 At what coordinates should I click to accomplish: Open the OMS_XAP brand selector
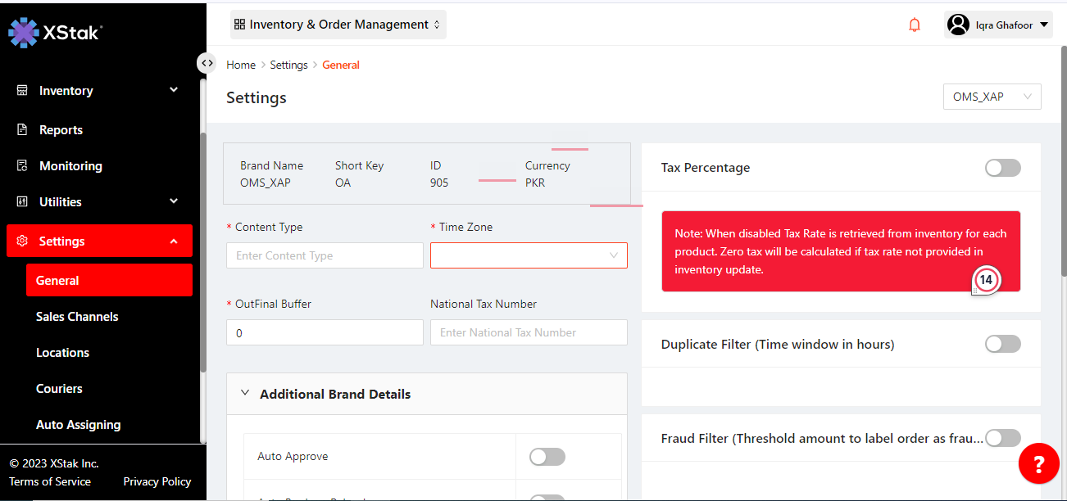click(992, 97)
